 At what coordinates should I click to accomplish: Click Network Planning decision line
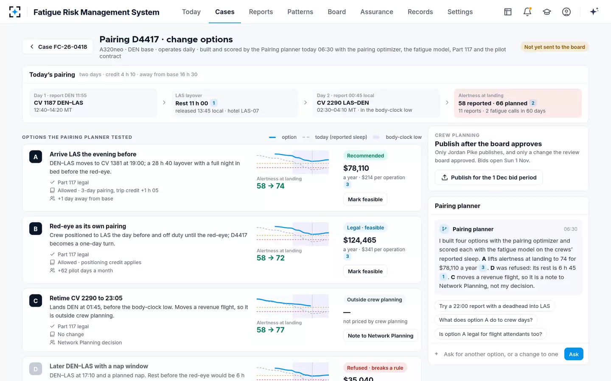pos(86,342)
